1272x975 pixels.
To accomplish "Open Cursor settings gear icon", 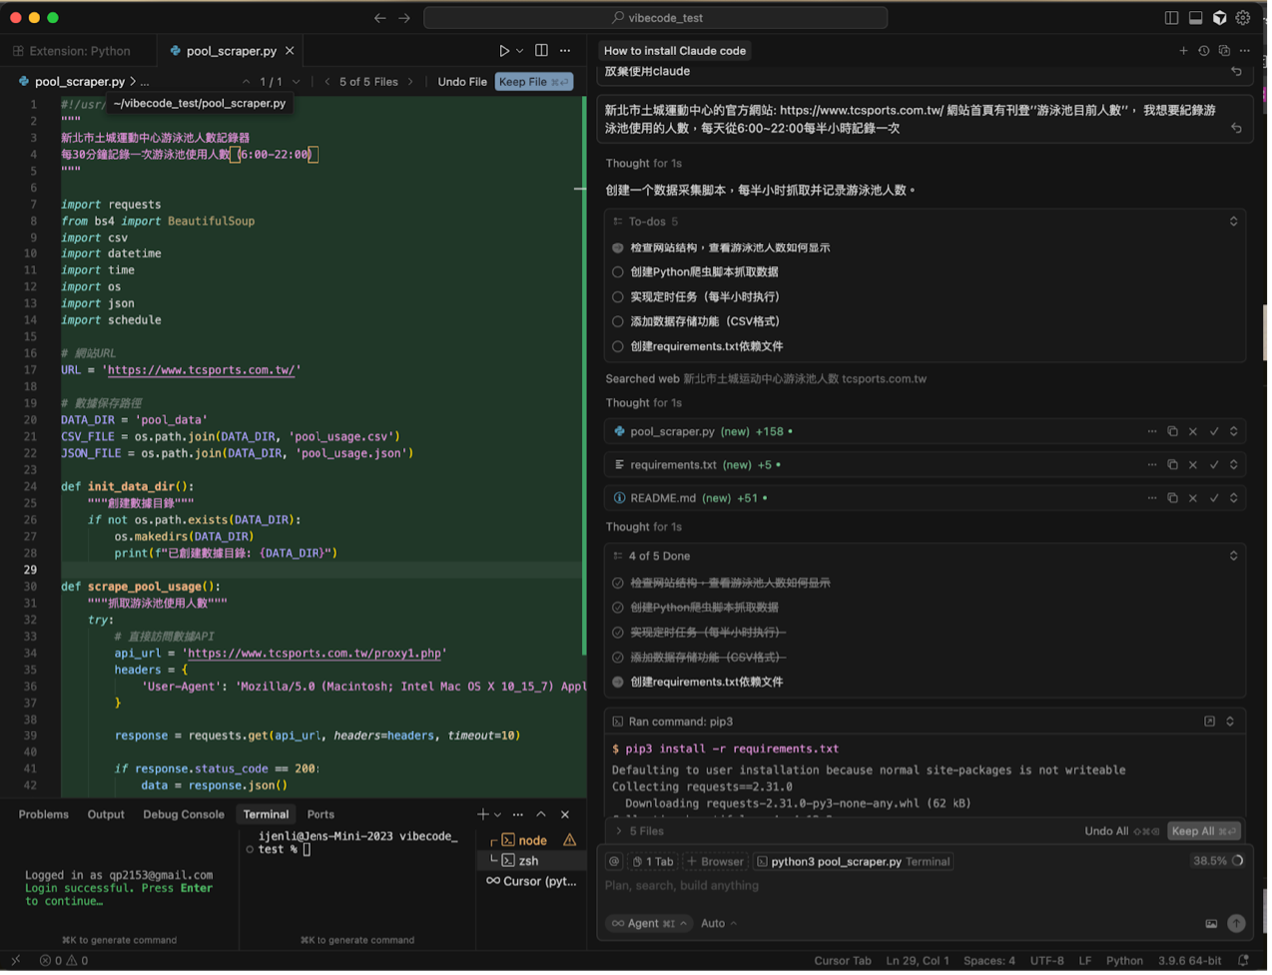I will [x=1243, y=18].
